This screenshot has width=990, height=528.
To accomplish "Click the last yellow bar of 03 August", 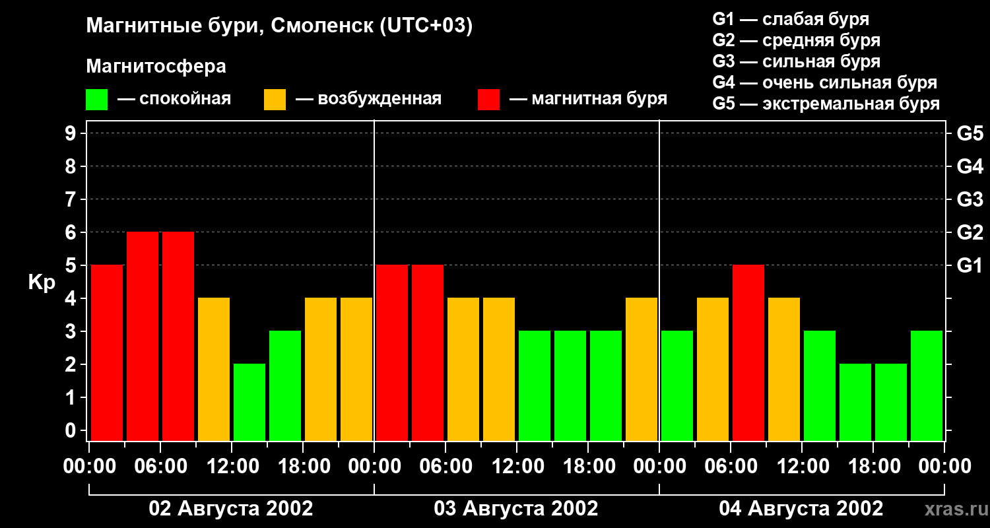I will point(642,369).
